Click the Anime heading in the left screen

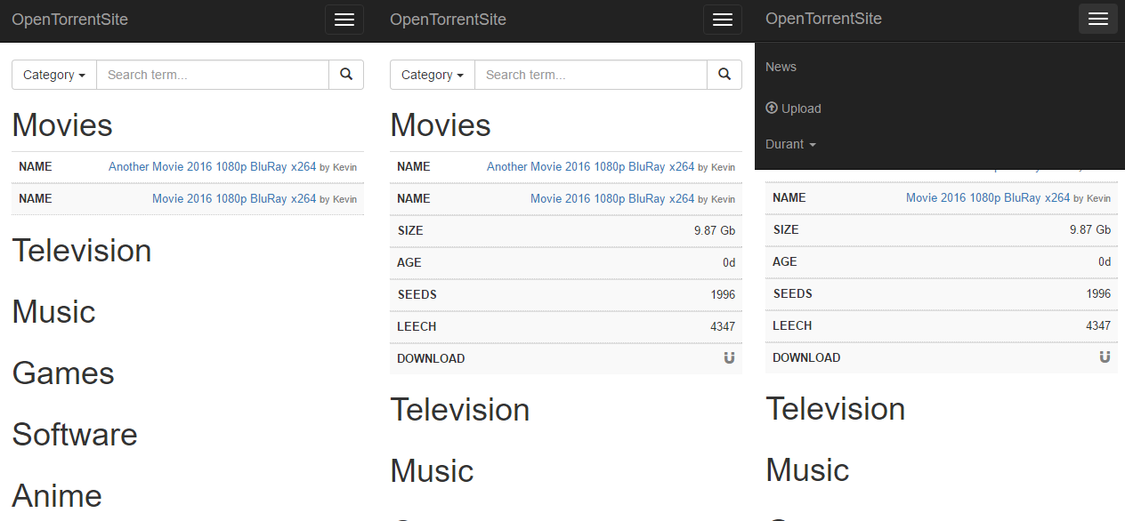click(57, 496)
